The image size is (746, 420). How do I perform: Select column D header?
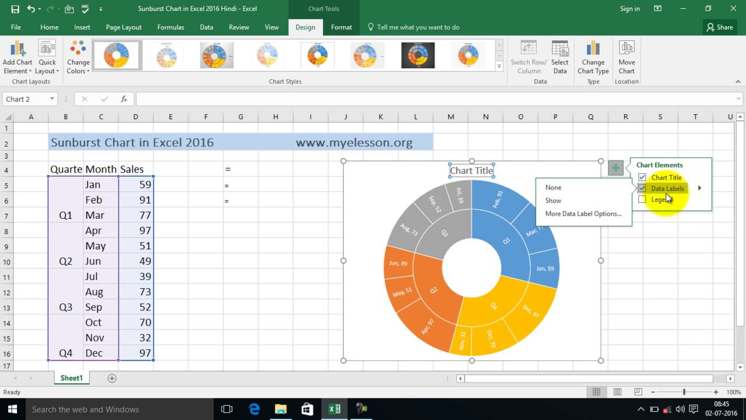[x=136, y=117]
